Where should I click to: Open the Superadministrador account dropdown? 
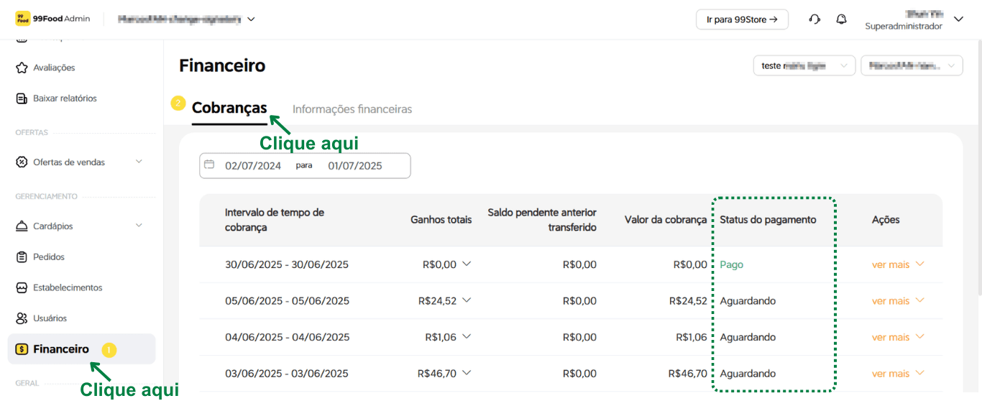tap(958, 19)
